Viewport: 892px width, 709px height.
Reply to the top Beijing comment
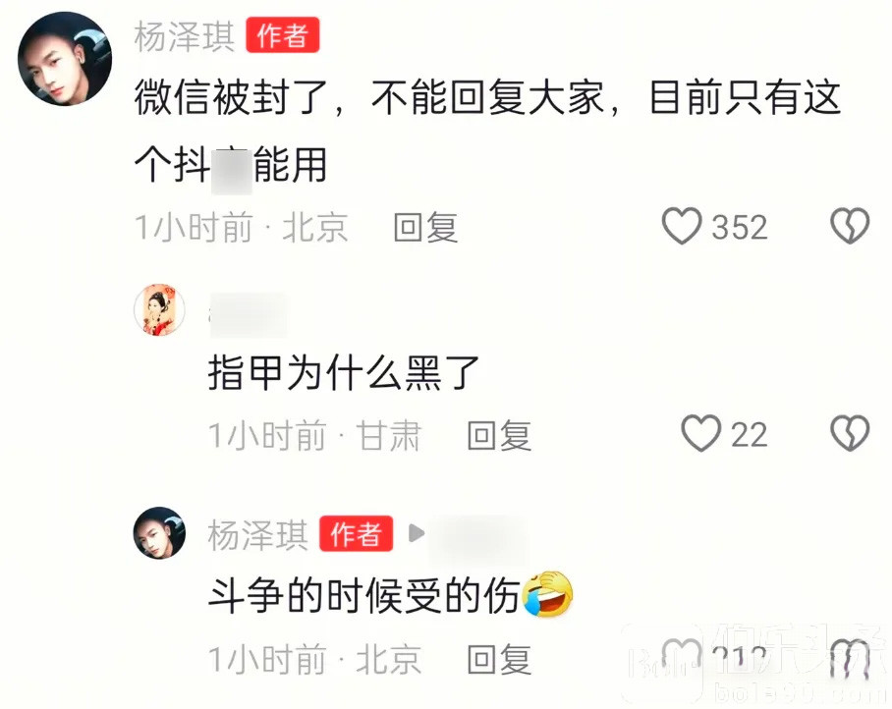click(x=426, y=227)
